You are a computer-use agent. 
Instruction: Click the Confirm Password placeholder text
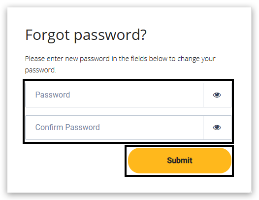tap(67, 128)
